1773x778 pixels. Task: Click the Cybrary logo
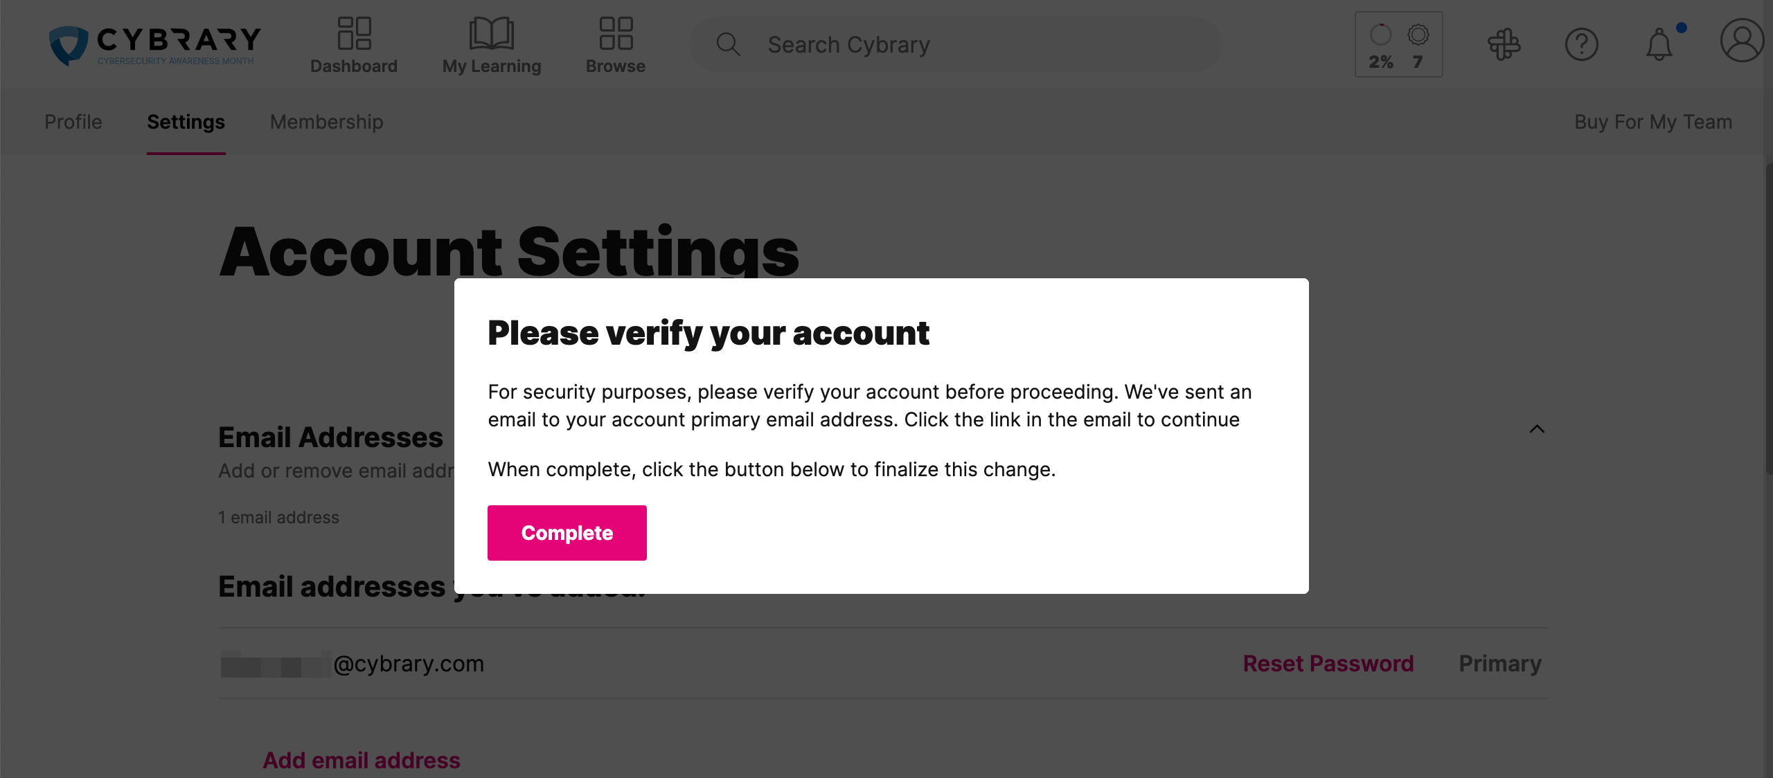(155, 45)
